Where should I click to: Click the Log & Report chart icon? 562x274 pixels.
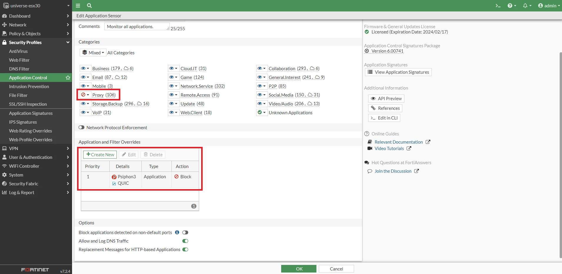click(x=4, y=192)
